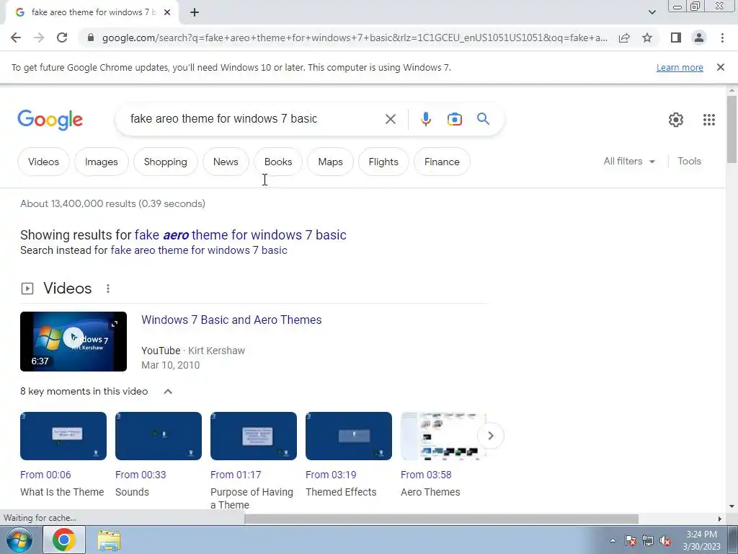Open a new tab with the plus button
The width and height of the screenshot is (738, 554).
tap(195, 12)
